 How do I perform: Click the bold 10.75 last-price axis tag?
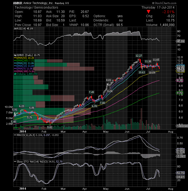[180, 68]
